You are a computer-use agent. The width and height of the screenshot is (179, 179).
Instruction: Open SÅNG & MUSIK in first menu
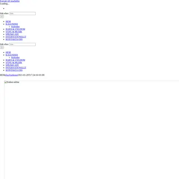(14, 32)
